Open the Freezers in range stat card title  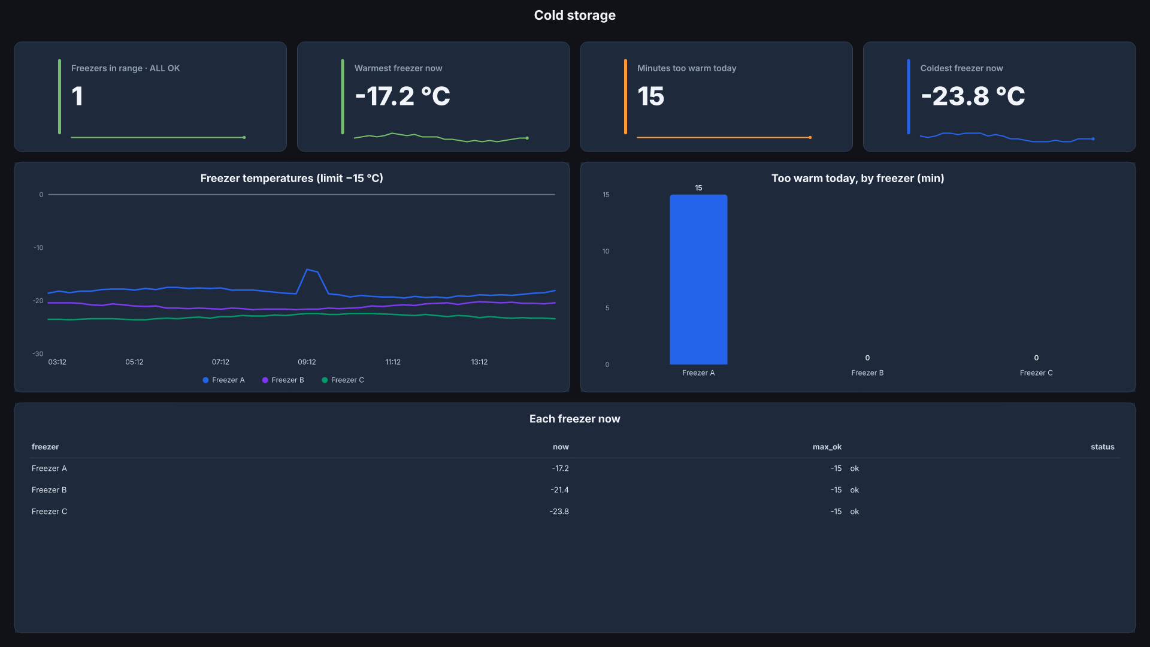click(x=125, y=68)
